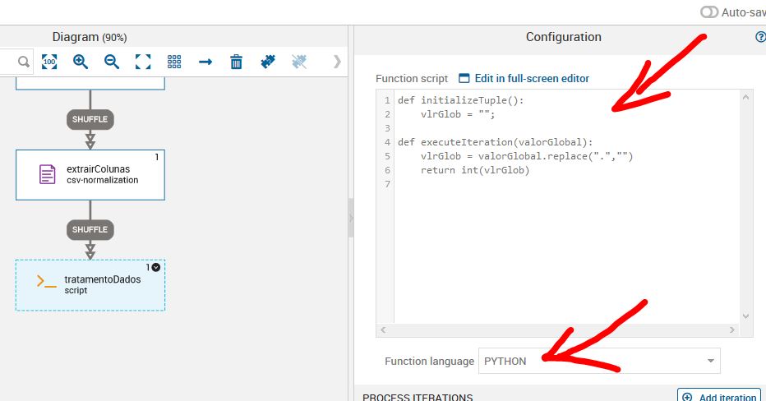This screenshot has height=401, width=766.
Task: Click the csv document icon in extrairColunas
Action: 48,174
